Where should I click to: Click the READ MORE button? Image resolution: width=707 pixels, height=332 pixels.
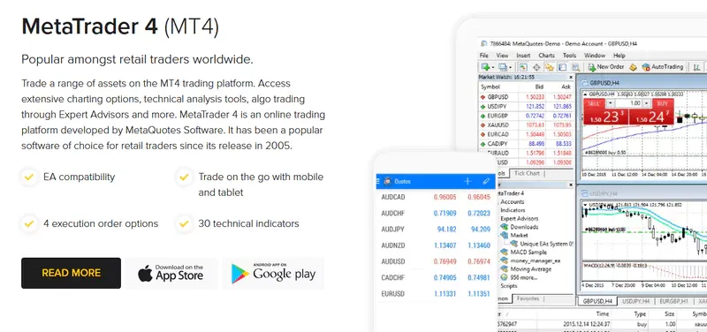[x=72, y=273]
